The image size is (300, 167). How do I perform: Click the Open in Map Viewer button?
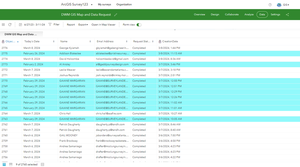click(103, 25)
